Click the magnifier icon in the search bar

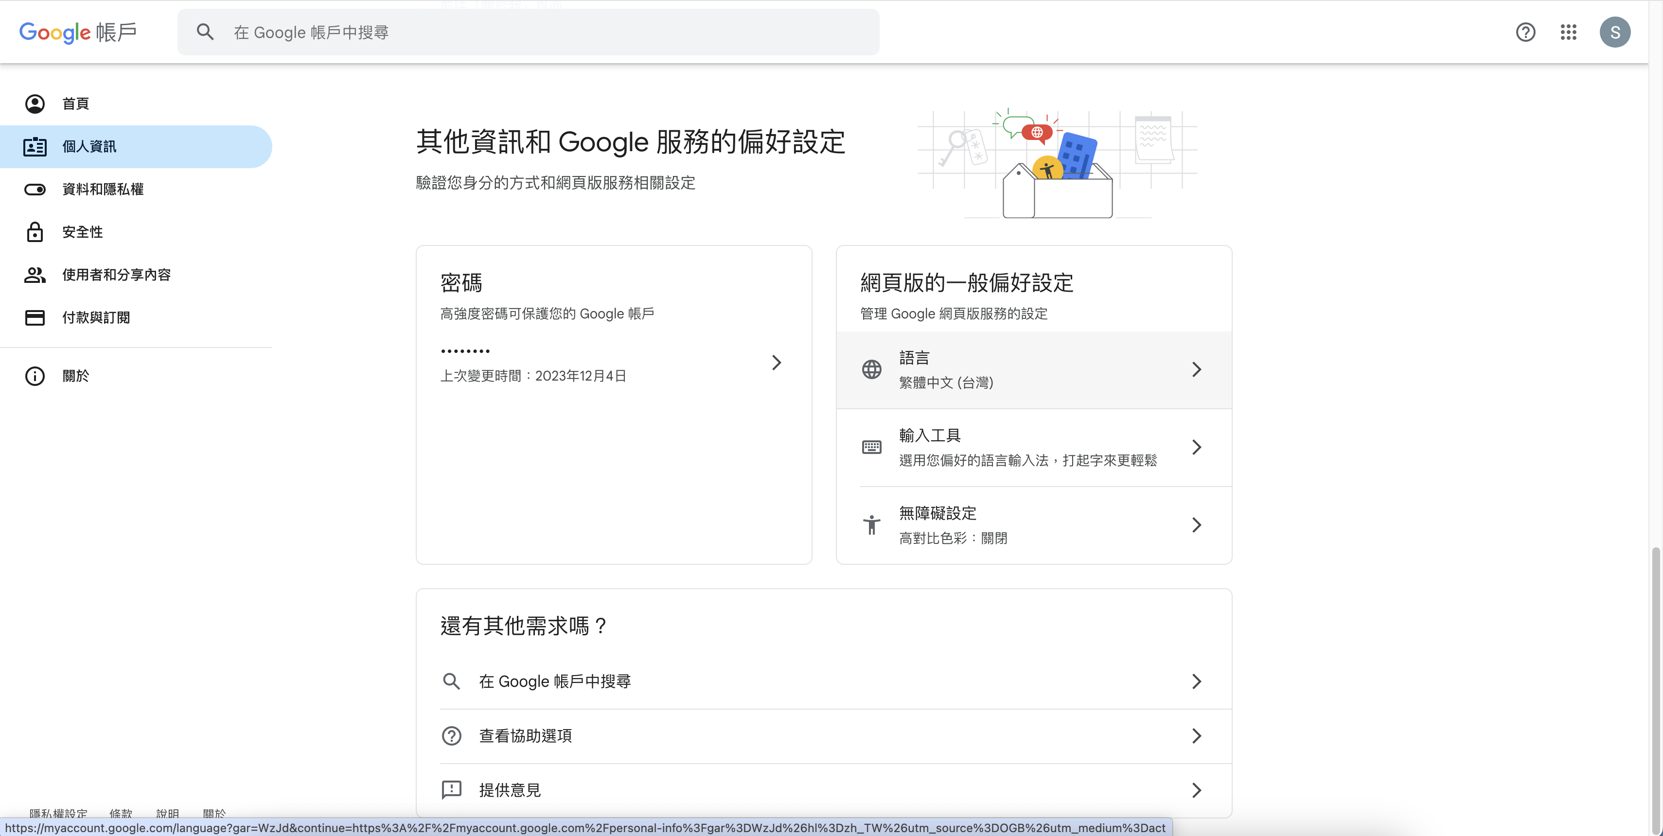pos(205,32)
